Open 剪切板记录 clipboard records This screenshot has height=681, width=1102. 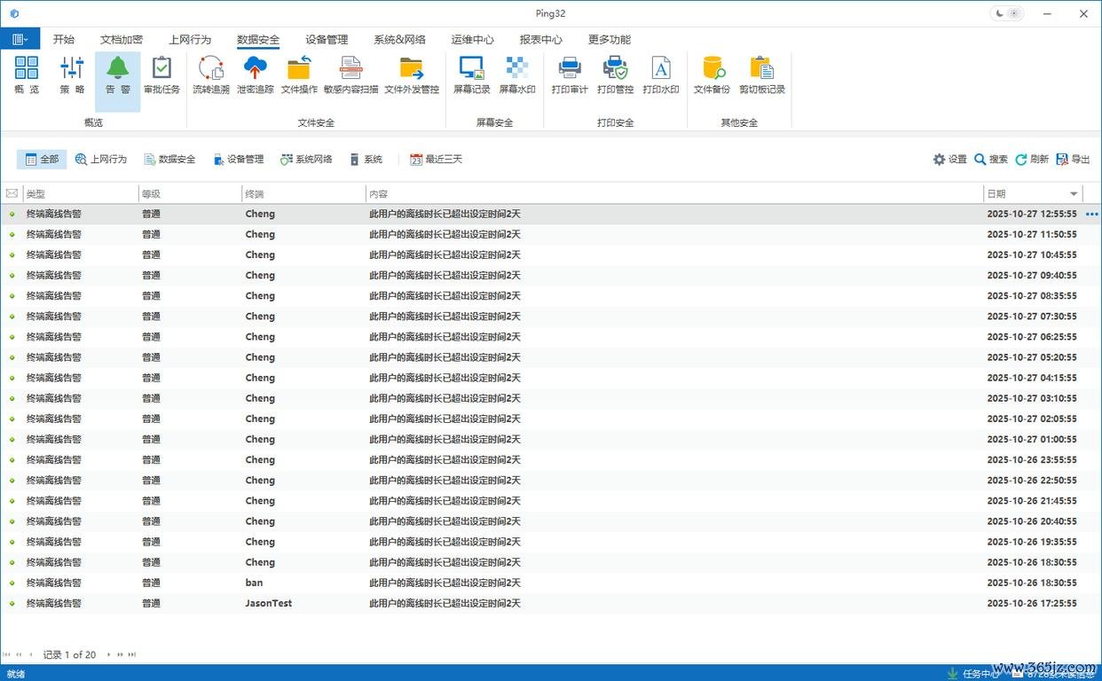click(x=762, y=75)
